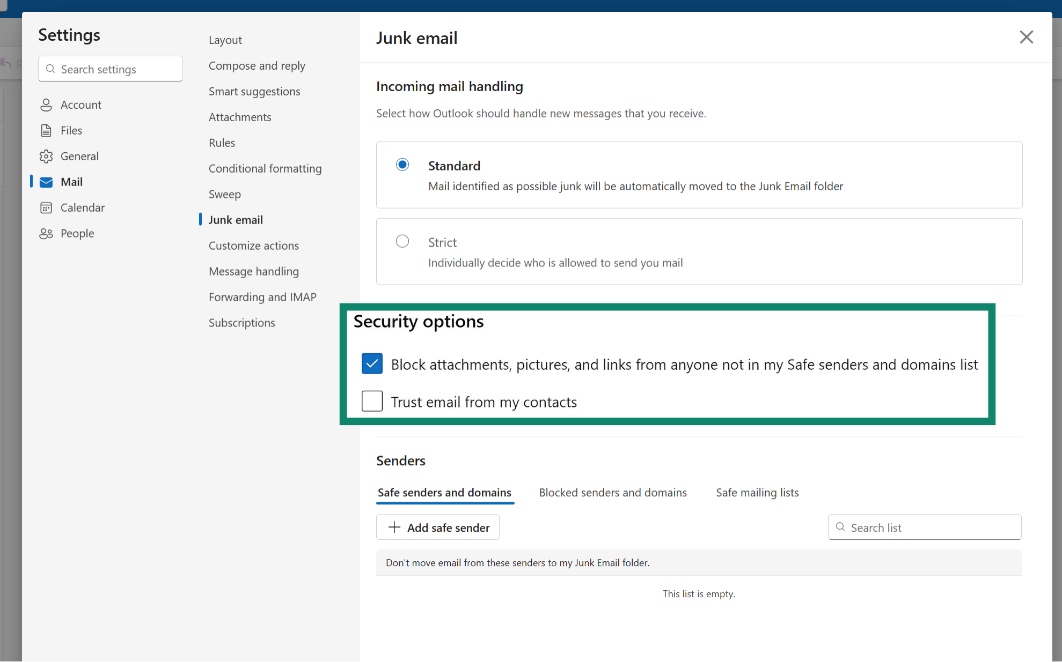The image size is (1062, 662).
Task: Select the Strict incoming mail option
Action: coord(402,241)
